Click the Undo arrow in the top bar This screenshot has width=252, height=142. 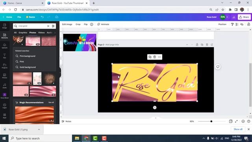click(x=42, y=17)
